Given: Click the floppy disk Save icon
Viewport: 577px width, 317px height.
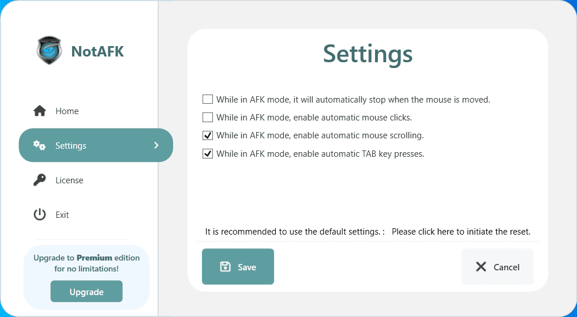Looking at the screenshot, I should click(226, 267).
